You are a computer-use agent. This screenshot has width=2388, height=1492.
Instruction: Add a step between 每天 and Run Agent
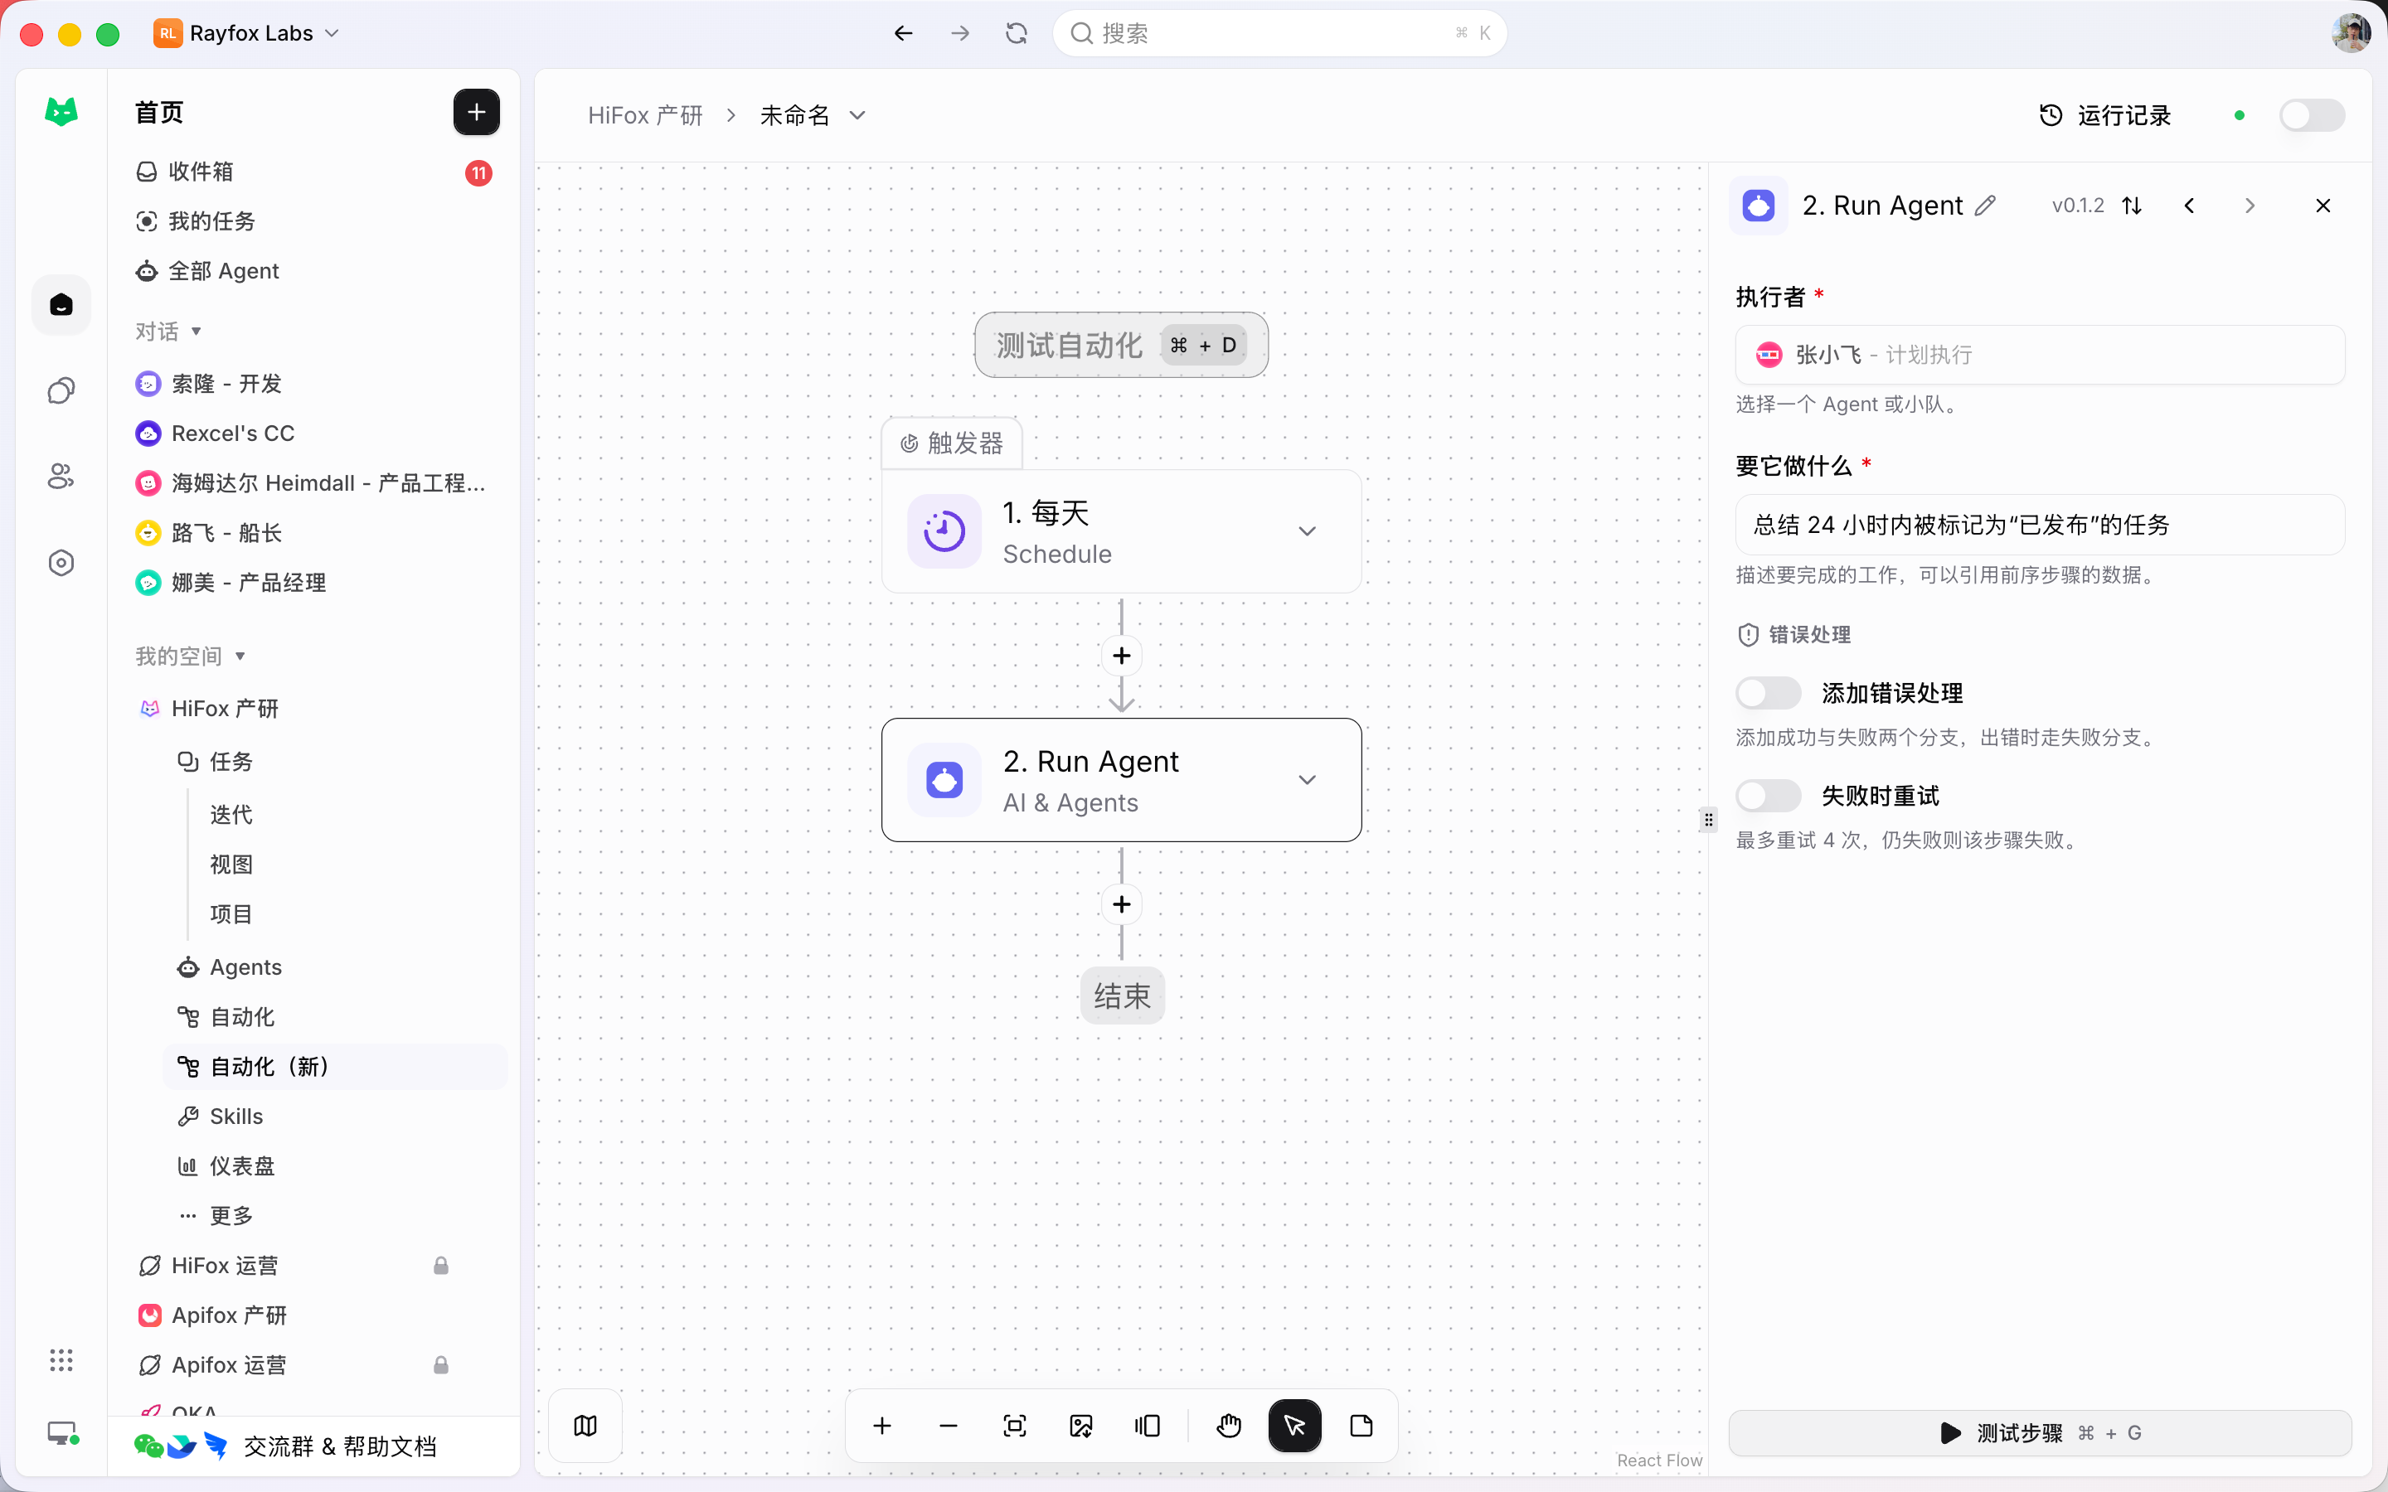1122,655
